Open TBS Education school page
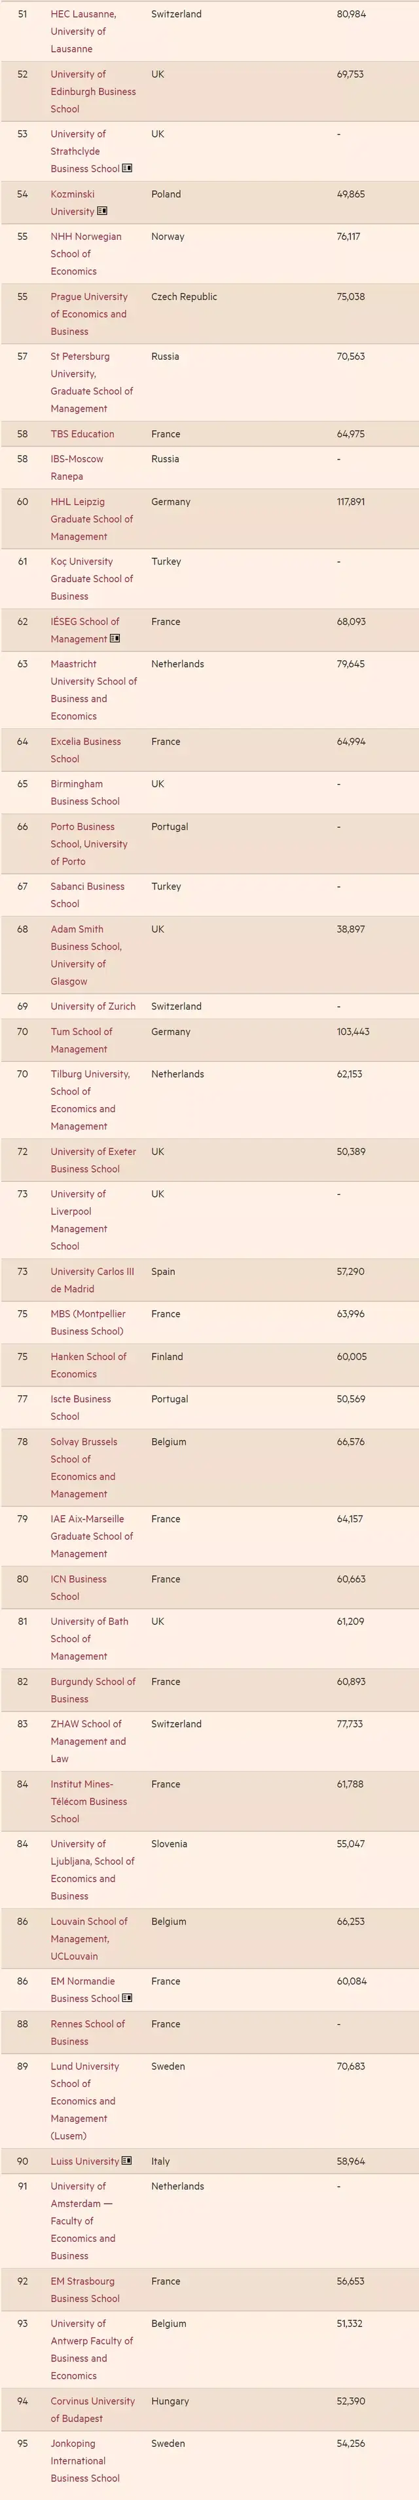The image size is (419, 2500). pyautogui.click(x=82, y=434)
